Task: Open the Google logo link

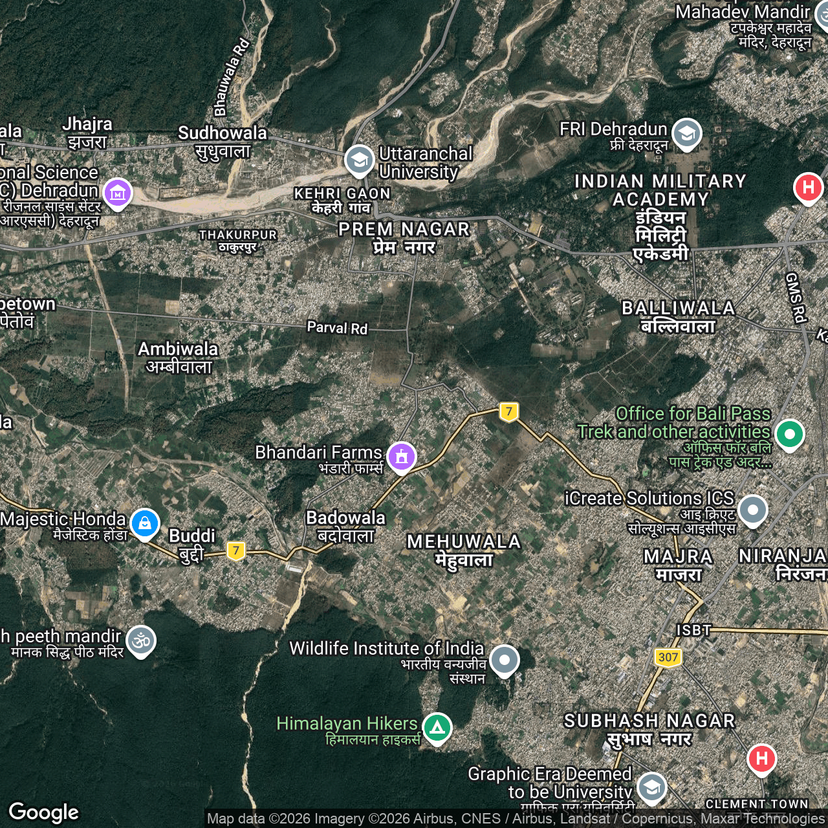Action: pyautogui.click(x=44, y=812)
